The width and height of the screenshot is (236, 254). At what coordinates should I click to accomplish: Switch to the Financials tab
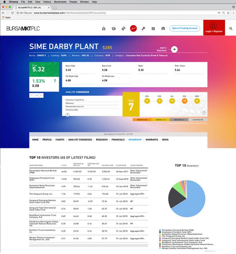click(x=118, y=139)
